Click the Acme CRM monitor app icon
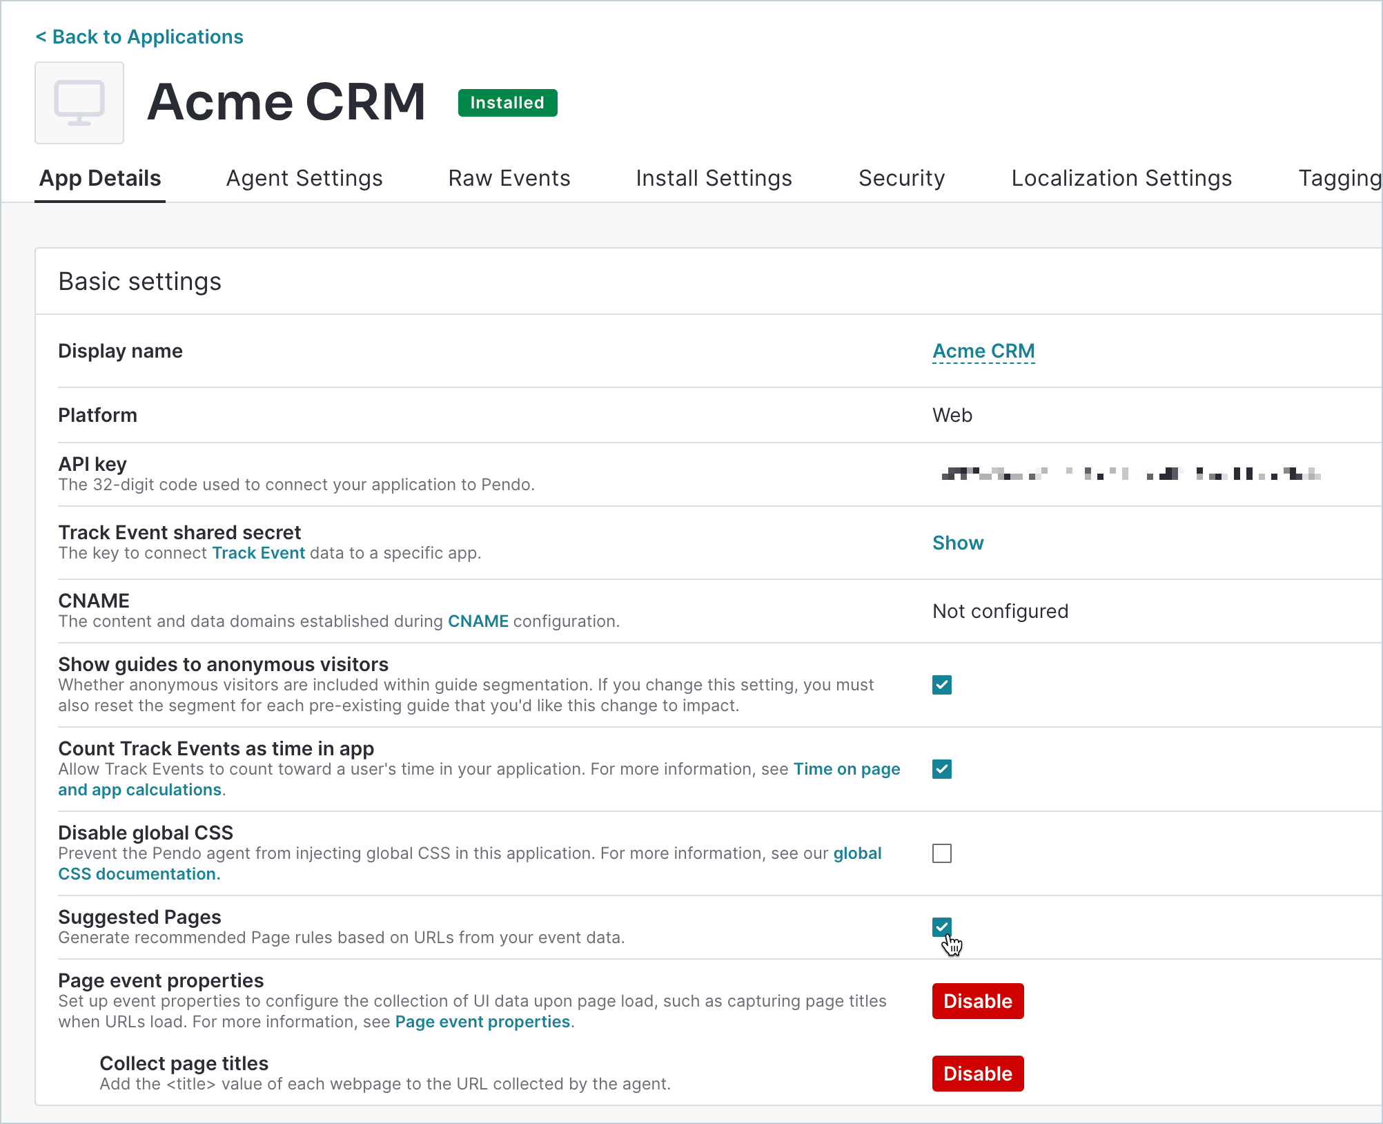The width and height of the screenshot is (1383, 1124). click(79, 103)
